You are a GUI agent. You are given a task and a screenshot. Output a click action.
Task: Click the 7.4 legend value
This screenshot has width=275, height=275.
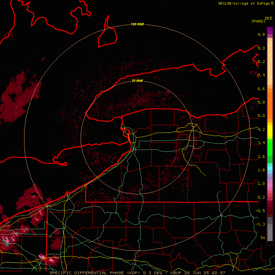point(261,75)
